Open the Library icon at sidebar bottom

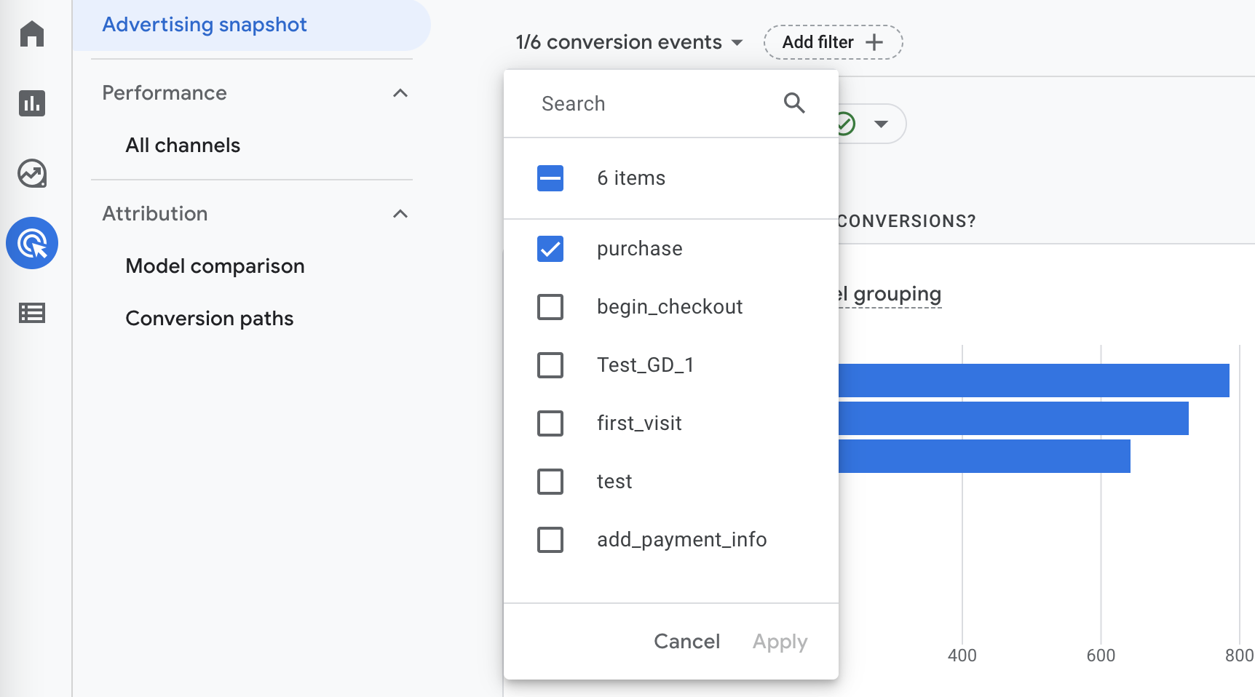(x=32, y=313)
